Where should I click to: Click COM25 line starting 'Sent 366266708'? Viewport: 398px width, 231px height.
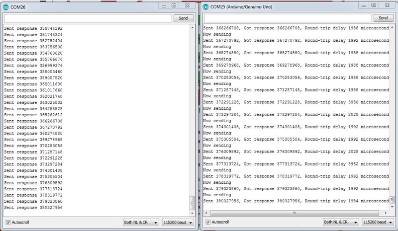click(296, 28)
